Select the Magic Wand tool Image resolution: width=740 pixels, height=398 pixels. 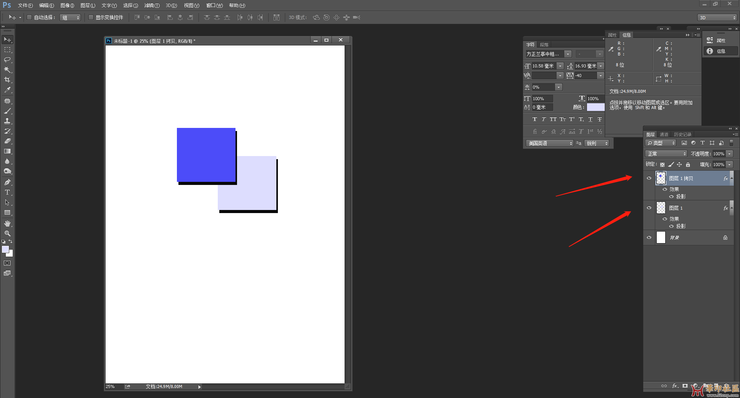point(7,70)
